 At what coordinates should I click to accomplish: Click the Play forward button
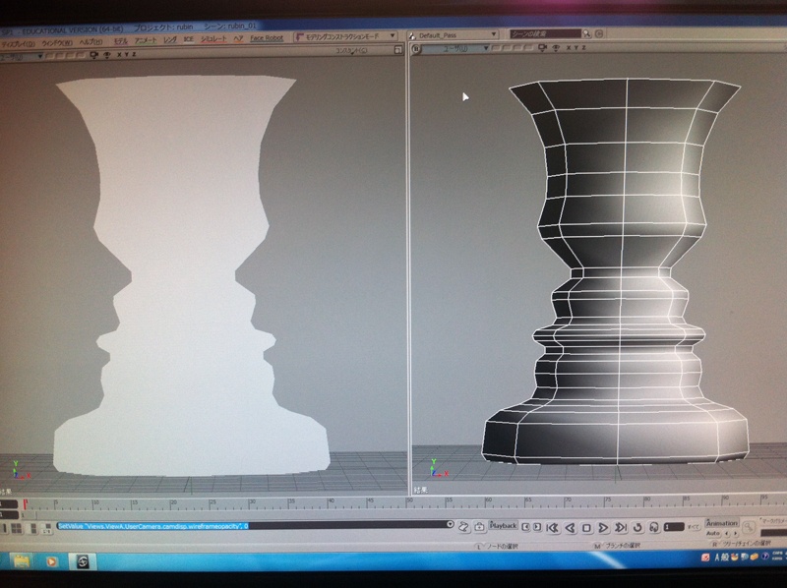604,527
